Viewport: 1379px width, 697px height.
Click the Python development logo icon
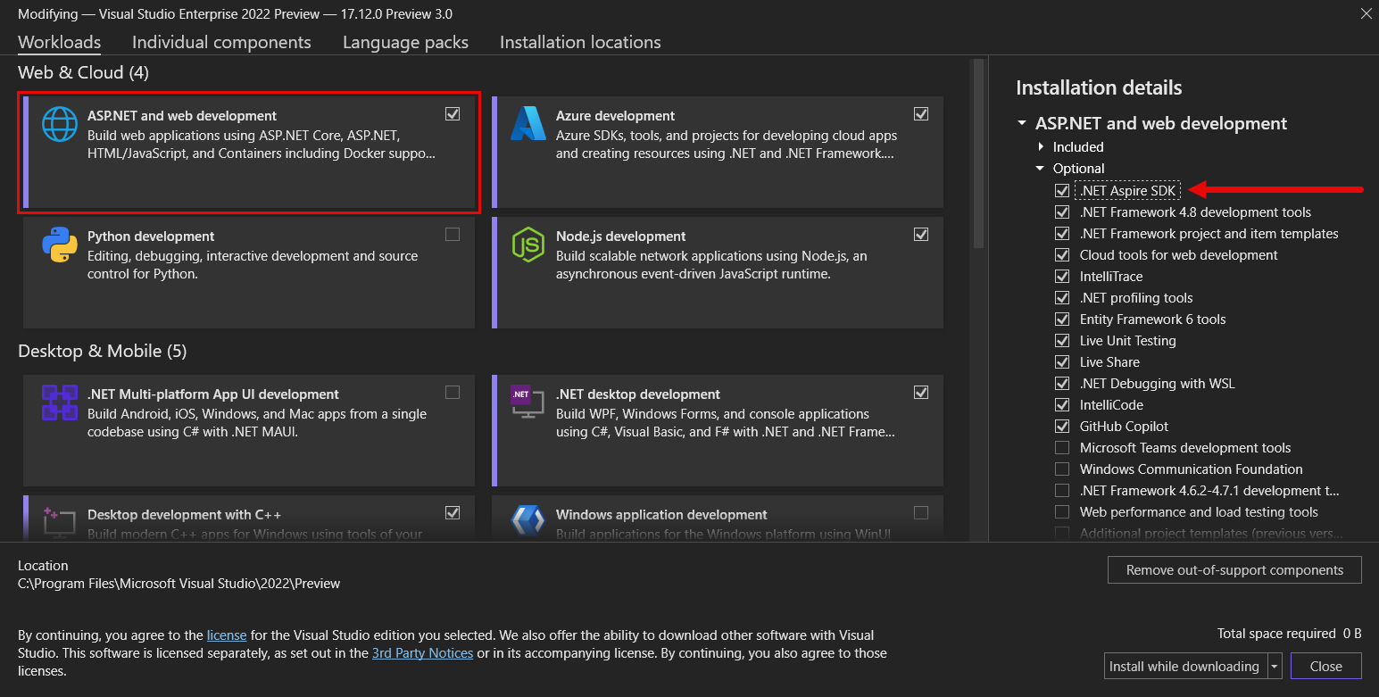(60, 245)
